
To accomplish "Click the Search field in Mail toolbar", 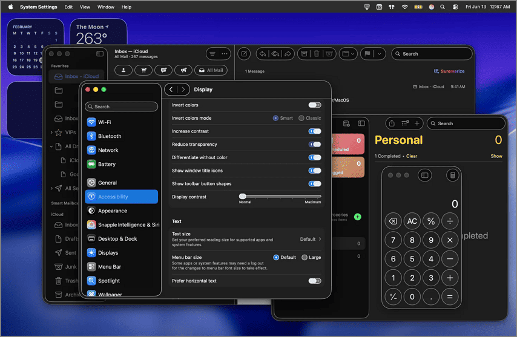I will [432, 54].
